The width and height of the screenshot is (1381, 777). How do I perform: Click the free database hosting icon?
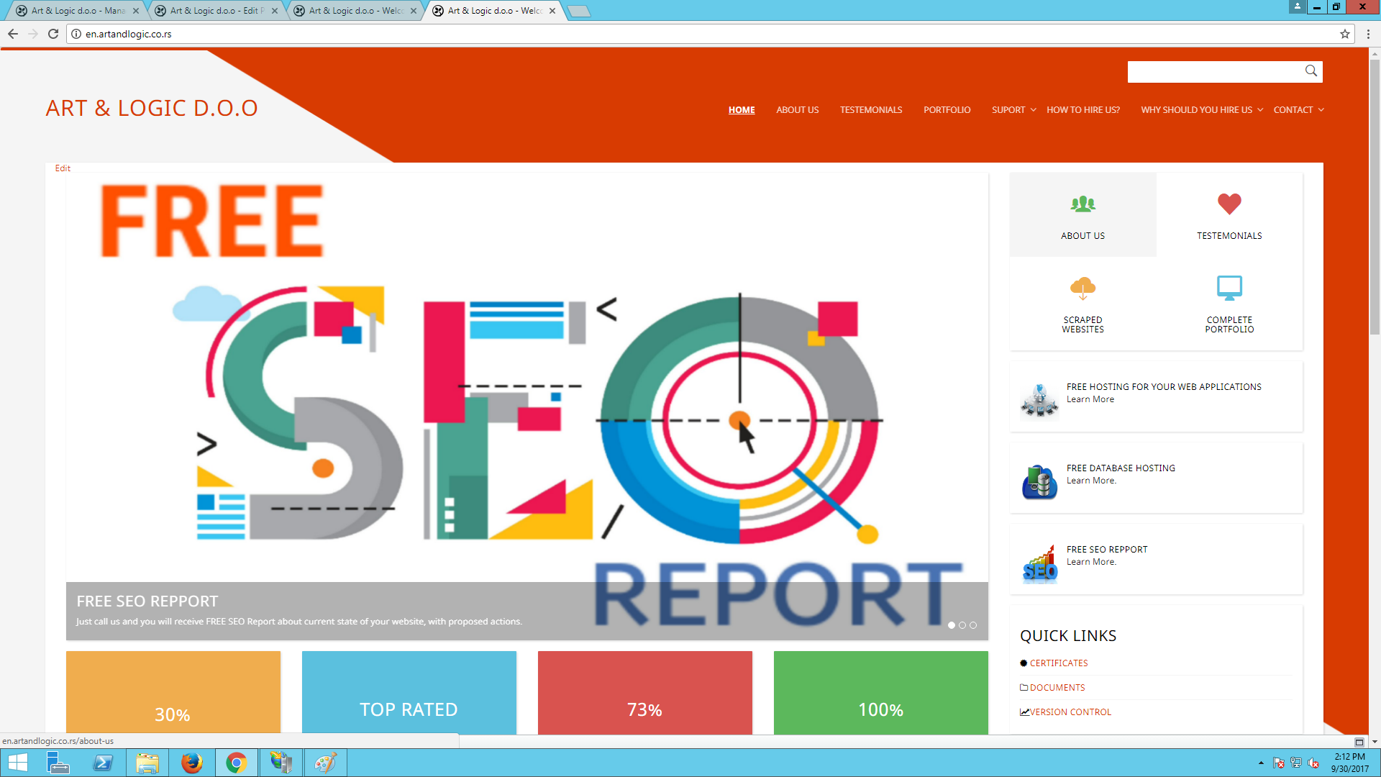1039,481
